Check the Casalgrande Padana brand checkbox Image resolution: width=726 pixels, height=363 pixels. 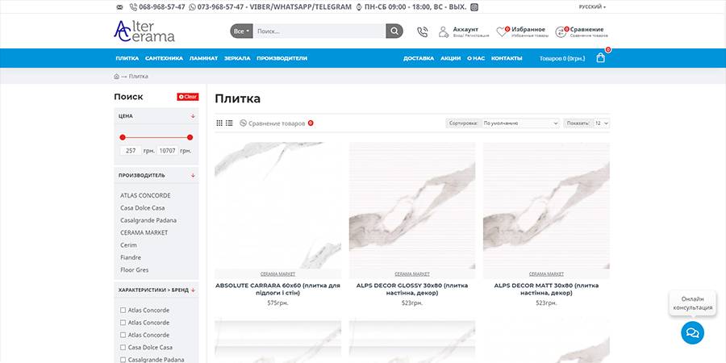pos(123,359)
